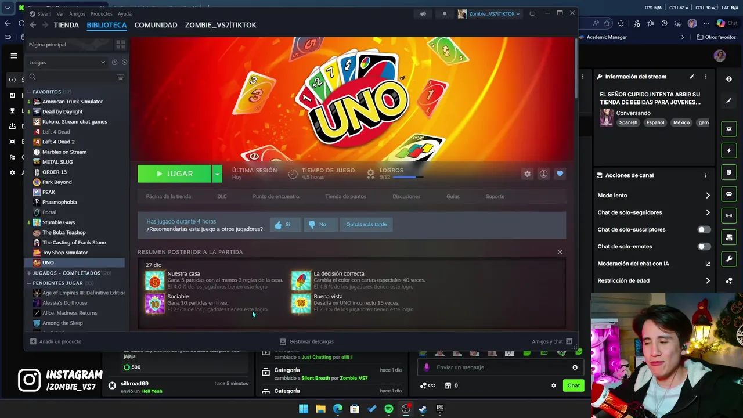Open Amigos y chat
Image resolution: width=743 pixels, height=418 pixels.
(x=552, y=341)
